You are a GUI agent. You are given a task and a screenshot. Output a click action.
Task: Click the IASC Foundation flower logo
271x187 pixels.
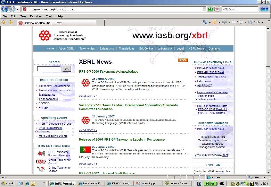pos(45,35)
